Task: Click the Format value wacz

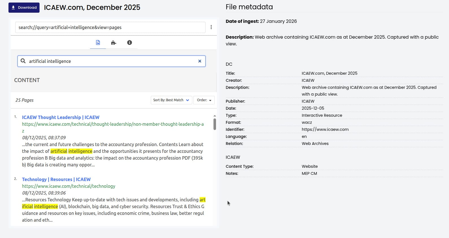Action: pos(307,122)
